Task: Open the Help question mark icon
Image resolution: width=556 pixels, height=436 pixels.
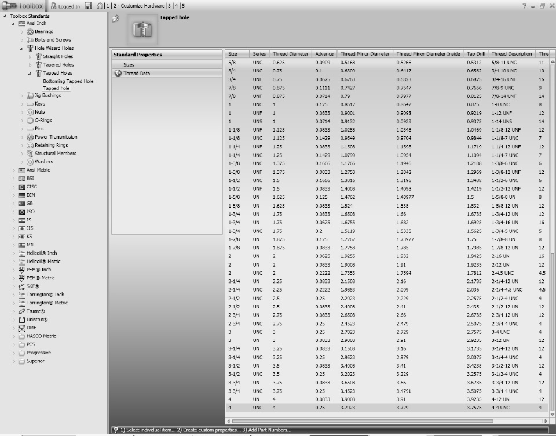Action: point(524,6)
